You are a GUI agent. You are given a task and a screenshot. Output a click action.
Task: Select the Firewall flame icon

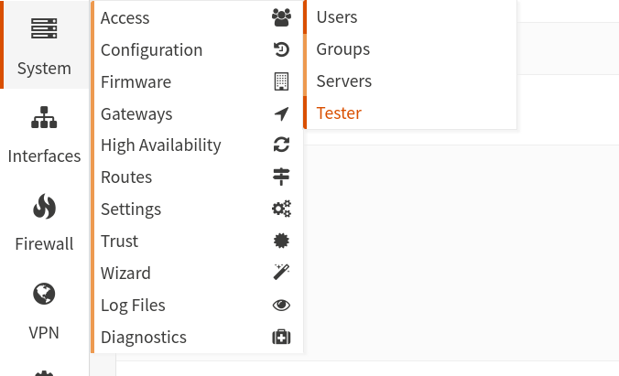point(44,206)
